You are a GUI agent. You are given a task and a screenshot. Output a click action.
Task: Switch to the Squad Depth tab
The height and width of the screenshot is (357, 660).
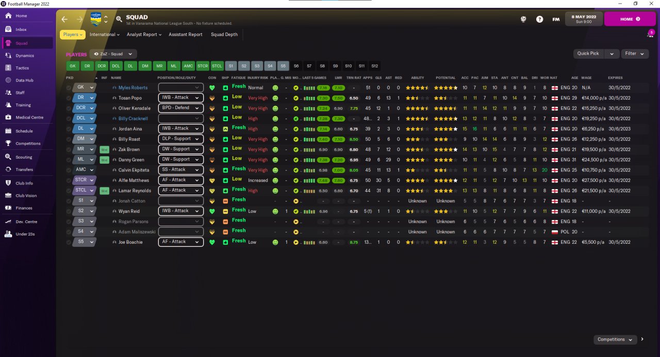[x=224, y=35]
